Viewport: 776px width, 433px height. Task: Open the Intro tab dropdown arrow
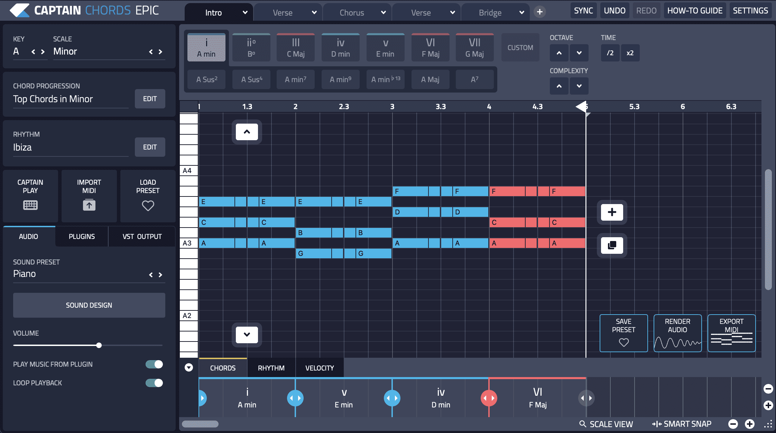pyautogui.click(x=245, y=12)
